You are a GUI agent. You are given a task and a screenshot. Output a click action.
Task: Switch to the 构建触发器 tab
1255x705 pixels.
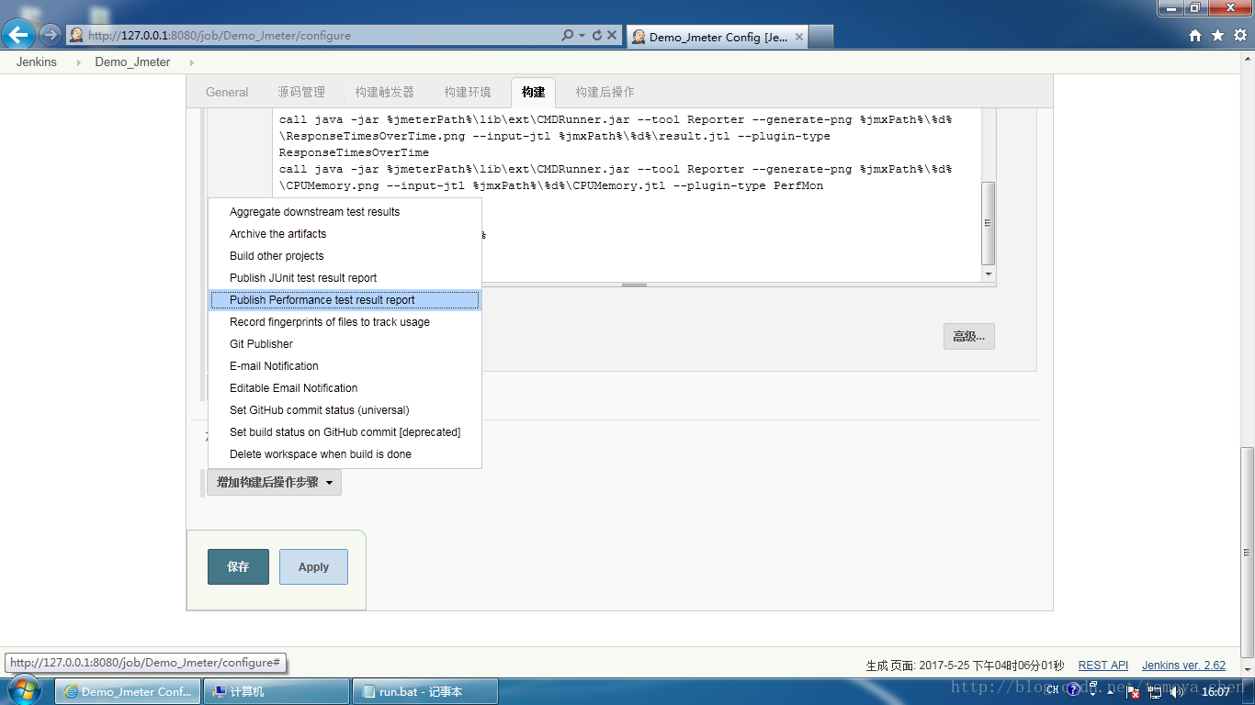(x=385, y=92)
